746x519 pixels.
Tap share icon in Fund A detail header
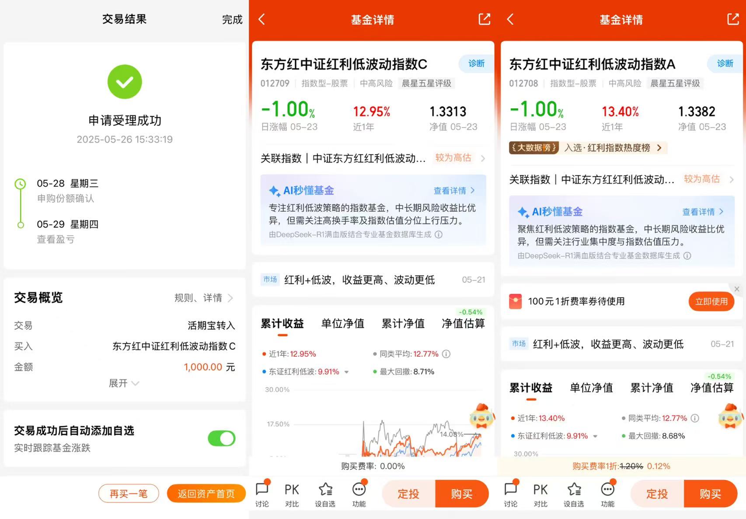click(x=733, y=19)
